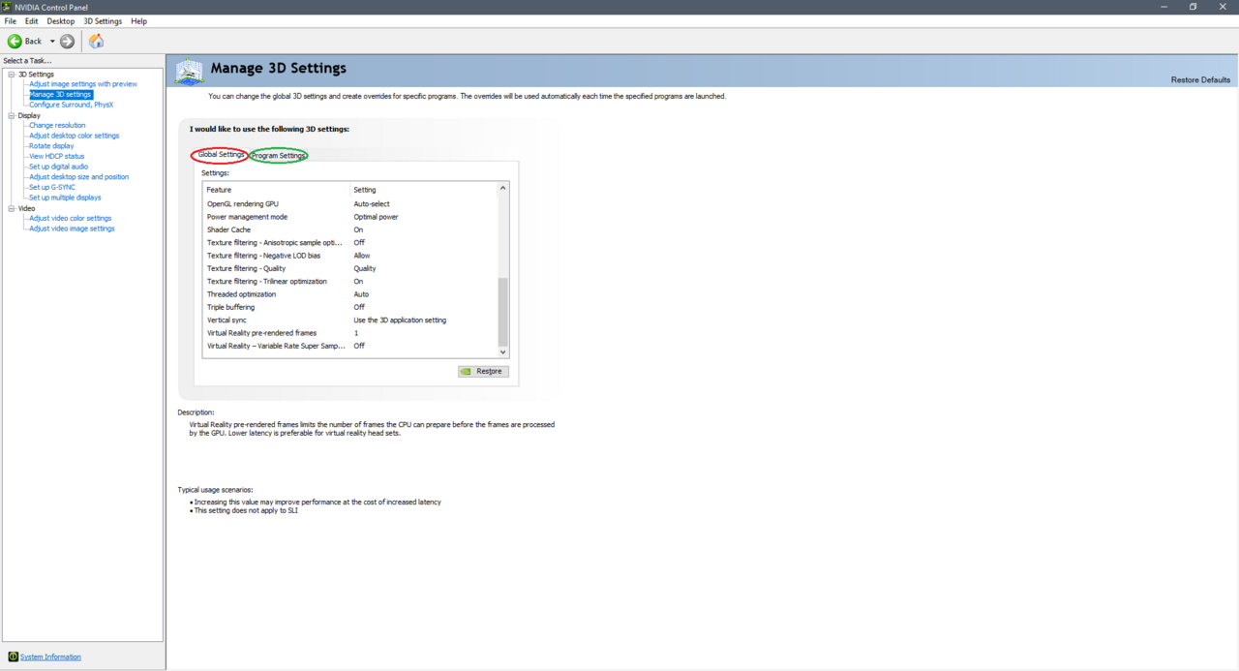The image size is (1239, 671).
Task: Open the Desktop menu
Action: [60, 21]
